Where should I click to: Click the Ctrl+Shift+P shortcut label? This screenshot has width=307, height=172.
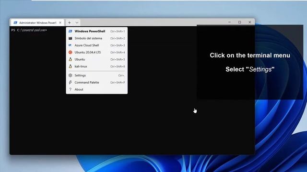pos(118,83)
